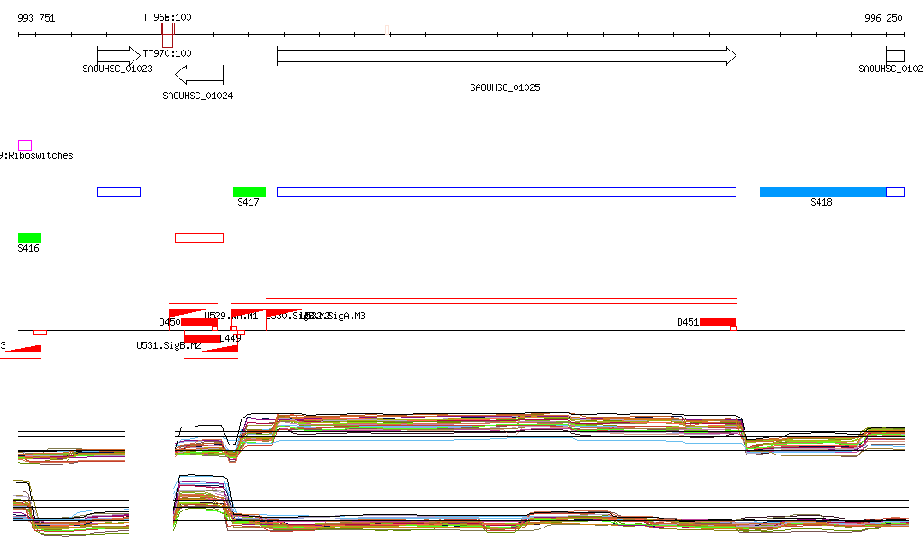923x551 pixels.
Task: Click the SAOUHSC_01024 label text
Action: tap(197, 96)
